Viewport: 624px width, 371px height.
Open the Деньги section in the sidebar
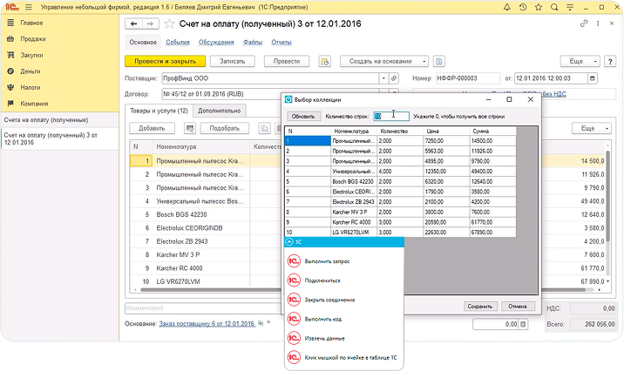tap(31, 71)
